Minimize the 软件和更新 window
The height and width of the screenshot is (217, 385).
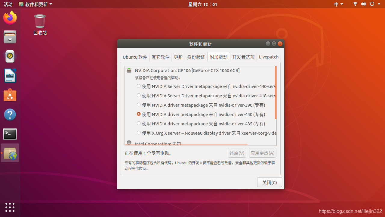(x=268, y=44)
